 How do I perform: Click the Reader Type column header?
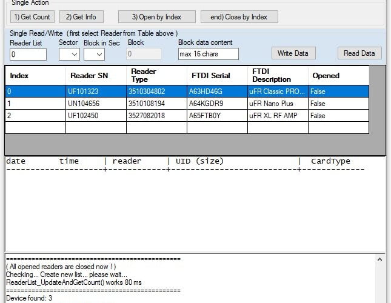click(x=156, y=76)
